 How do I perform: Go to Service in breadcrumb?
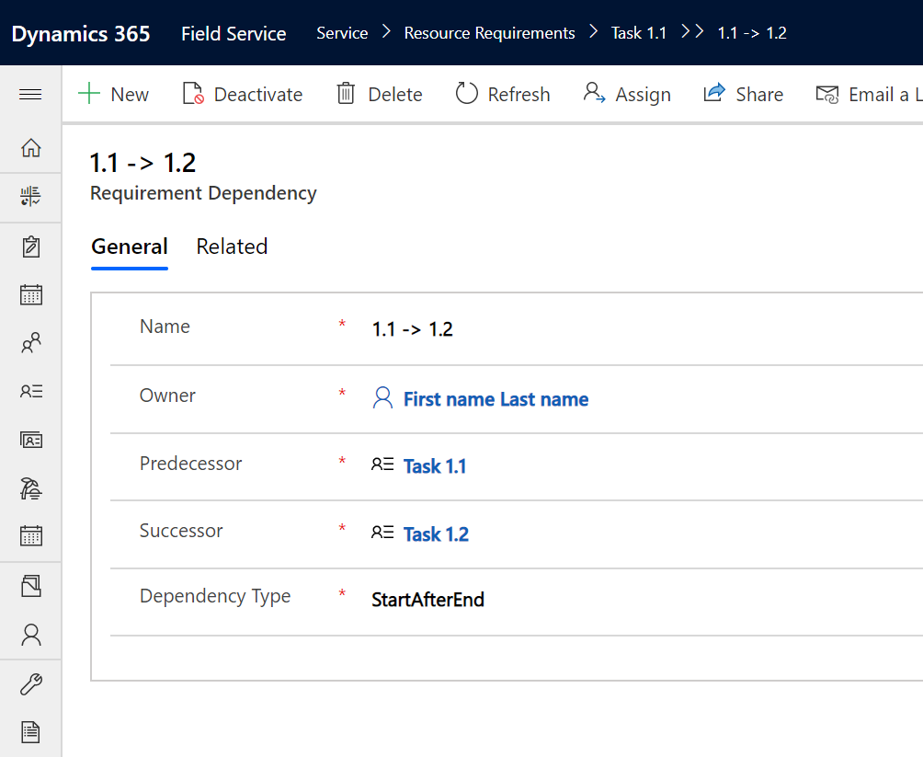(342, 33)
